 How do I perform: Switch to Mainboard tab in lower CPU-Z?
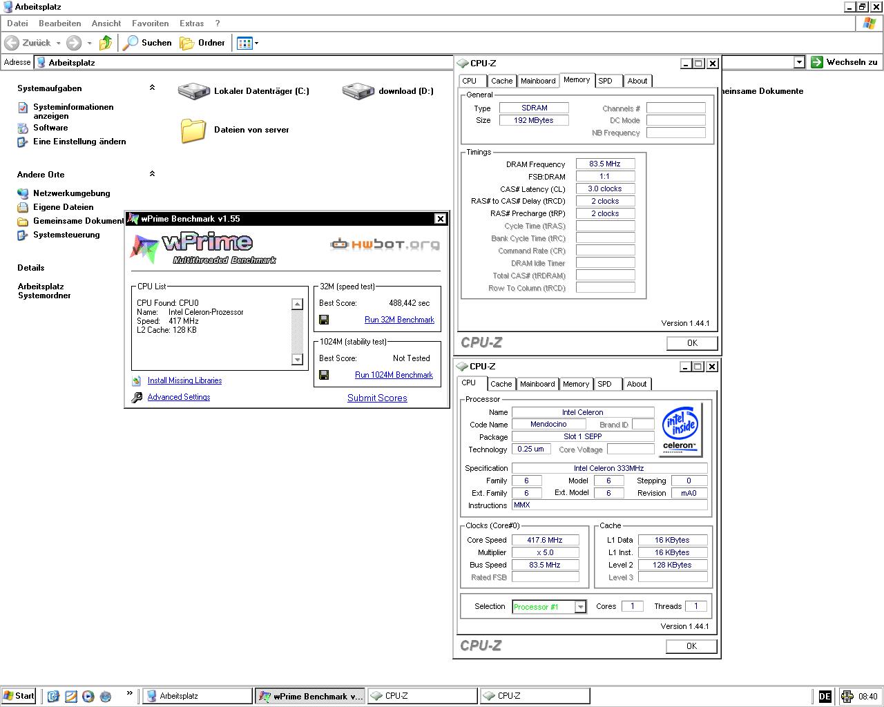pos(537,384)
